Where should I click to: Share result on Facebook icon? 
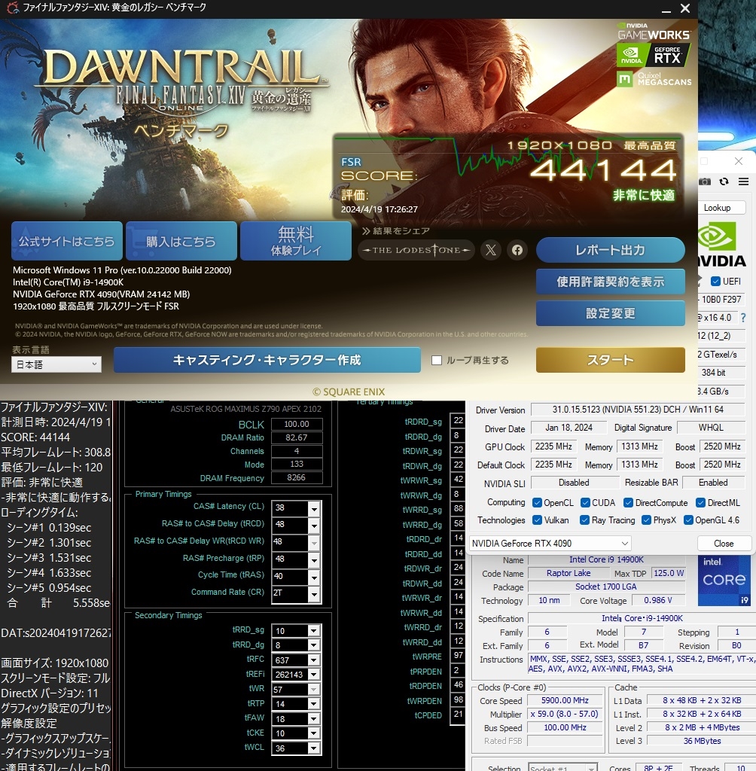(517, 250)
